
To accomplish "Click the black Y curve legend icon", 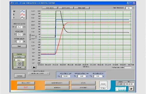I will click(x=23, y=18).
